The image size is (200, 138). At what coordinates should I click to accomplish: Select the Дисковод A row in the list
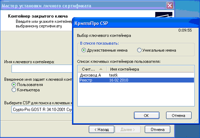(137, 75)
